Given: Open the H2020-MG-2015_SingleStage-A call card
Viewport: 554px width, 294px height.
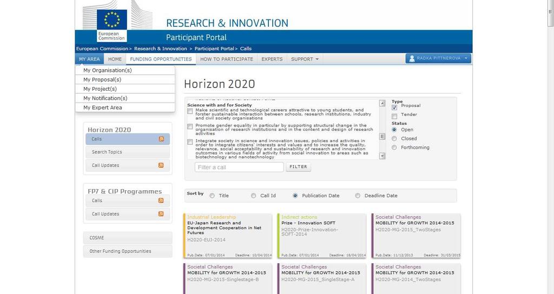Looking at the screenshot, I should pos(322,279).
